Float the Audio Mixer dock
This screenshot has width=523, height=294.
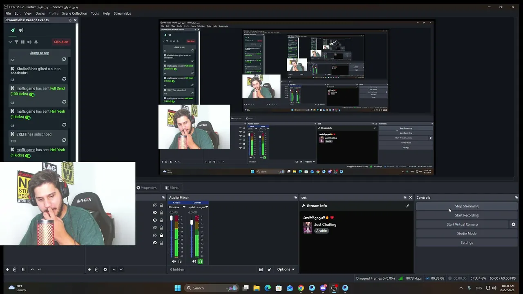coord(296,198)
